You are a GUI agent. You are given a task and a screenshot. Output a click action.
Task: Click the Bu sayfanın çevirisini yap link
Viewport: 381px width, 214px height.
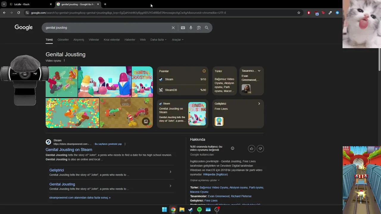point(108,144)
